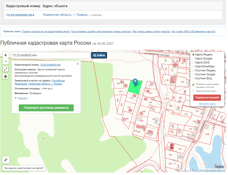Expand the Подробно details section

22,98
